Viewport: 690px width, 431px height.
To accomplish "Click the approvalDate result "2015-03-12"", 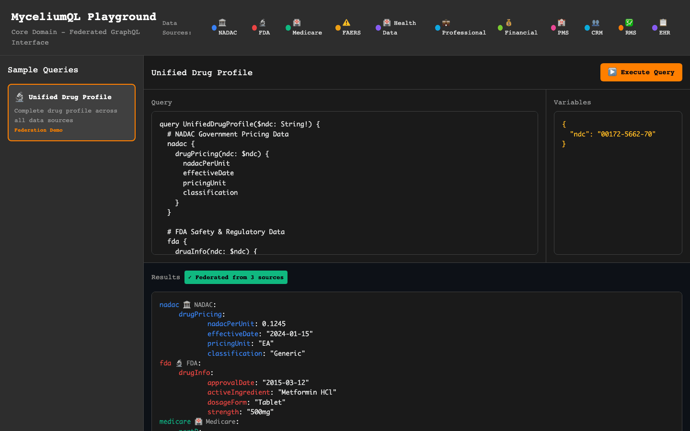I will tap(286, 383).
